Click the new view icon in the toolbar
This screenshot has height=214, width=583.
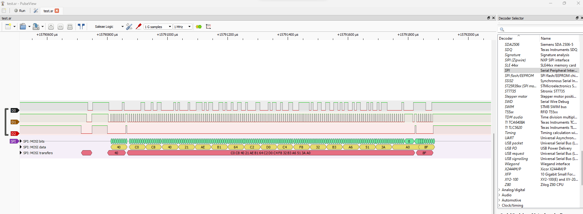pyautogui.click(x=8, y=27)
